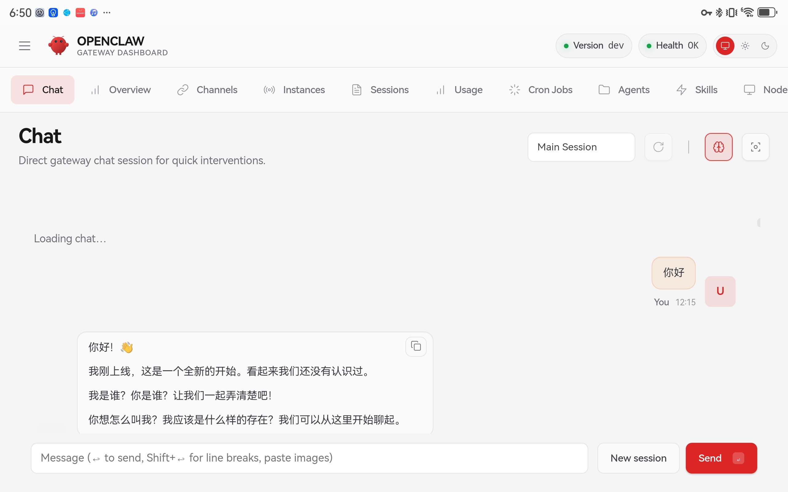Switch to the Sessions tab

[389, 89]
